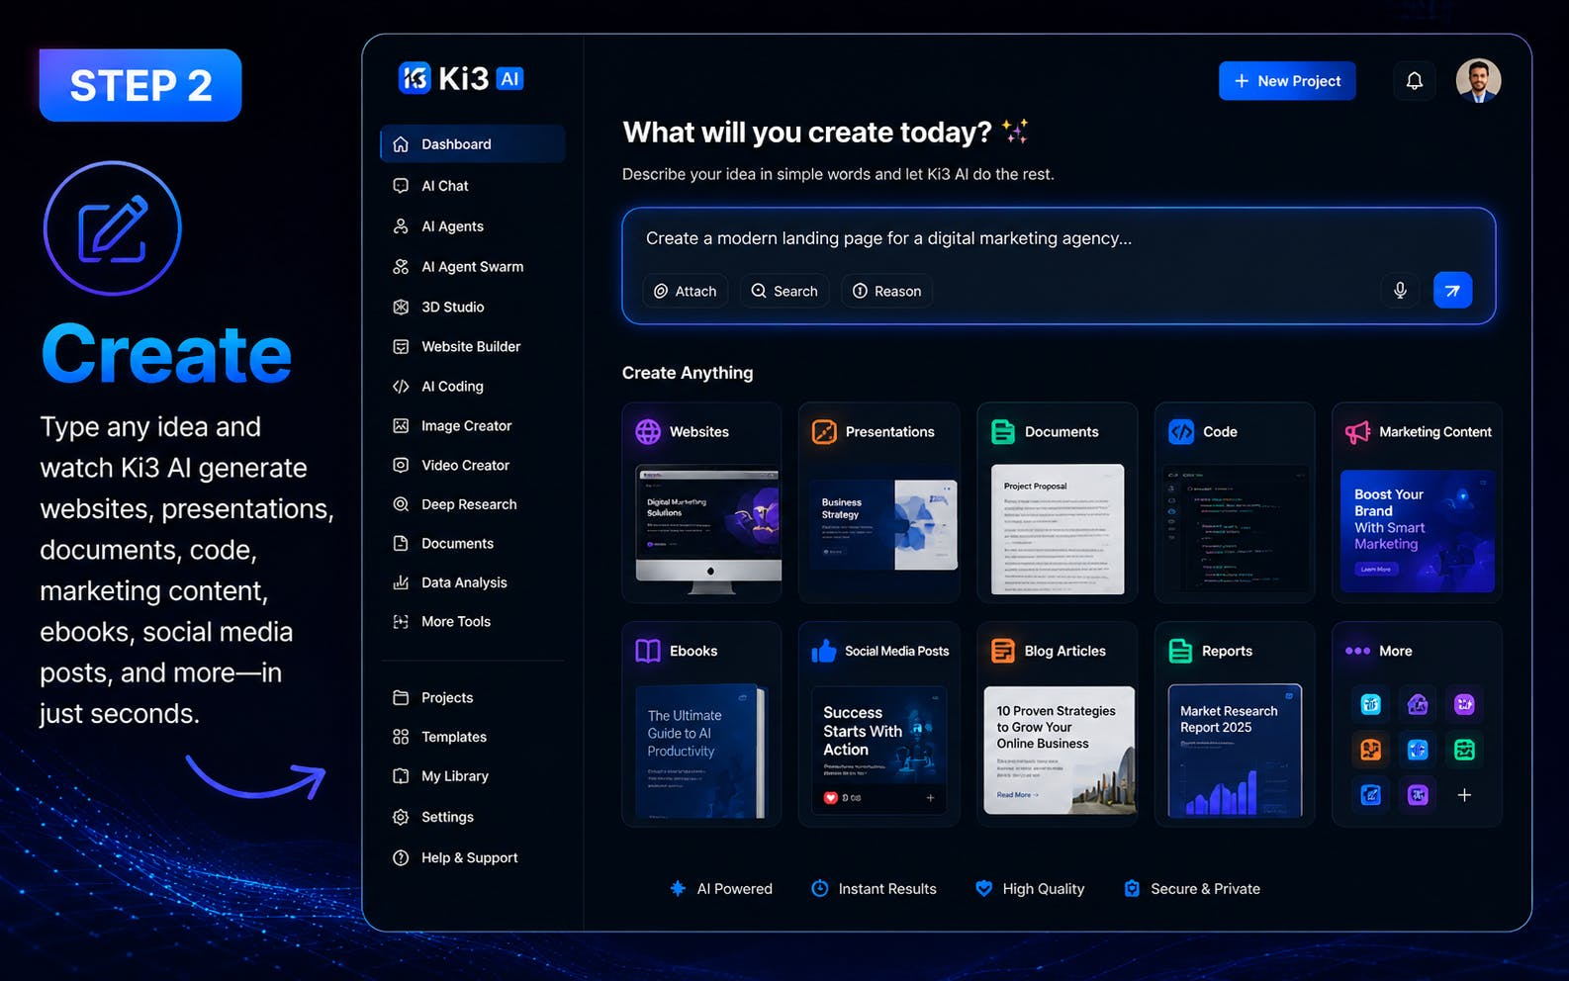The image size is (1569, 981).
Task: Open The Ultimate Guide to AI ebook
Action: 700,751
